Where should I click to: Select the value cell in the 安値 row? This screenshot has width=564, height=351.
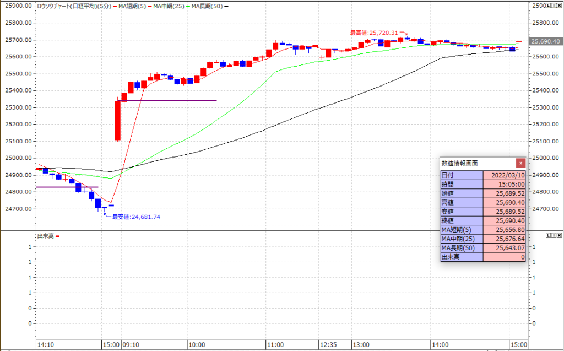[x=505, y=212]
